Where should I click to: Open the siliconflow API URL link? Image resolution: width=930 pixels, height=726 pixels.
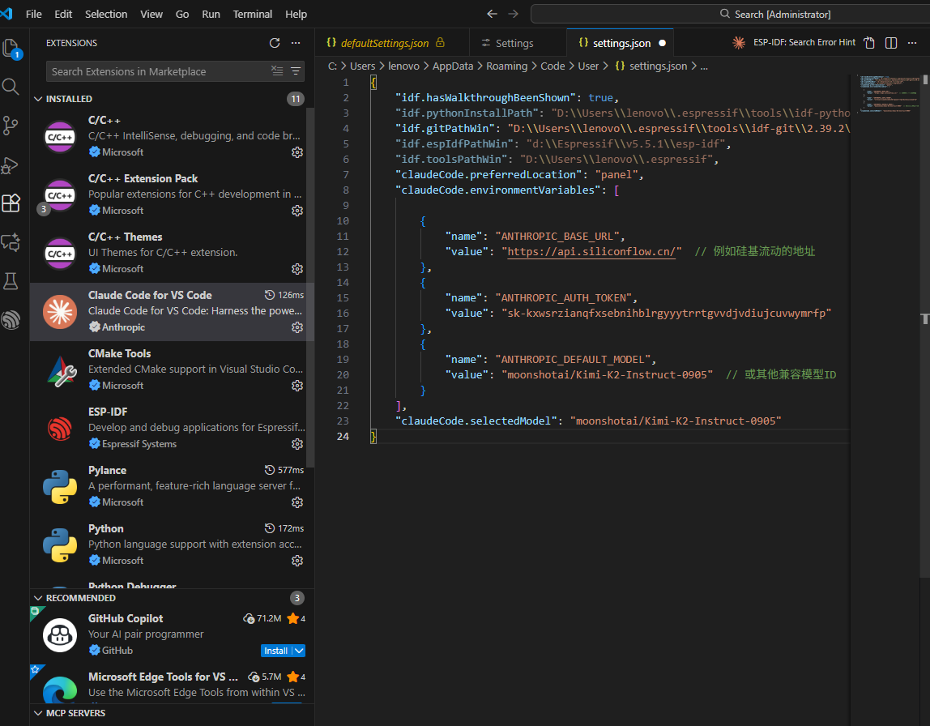(x=591, y=251)
